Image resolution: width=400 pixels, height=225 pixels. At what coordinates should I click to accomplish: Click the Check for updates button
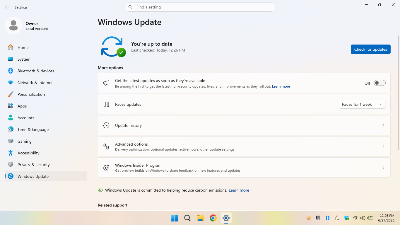tap(371, 49)
